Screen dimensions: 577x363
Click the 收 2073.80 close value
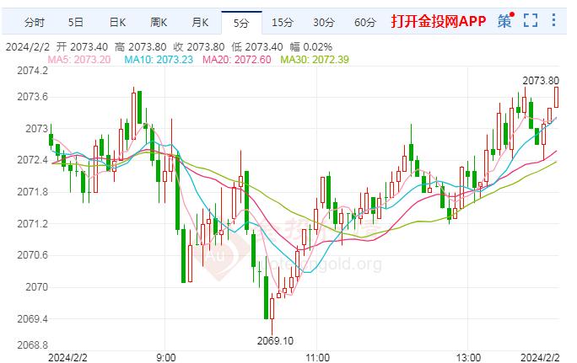tap(199, 47)
